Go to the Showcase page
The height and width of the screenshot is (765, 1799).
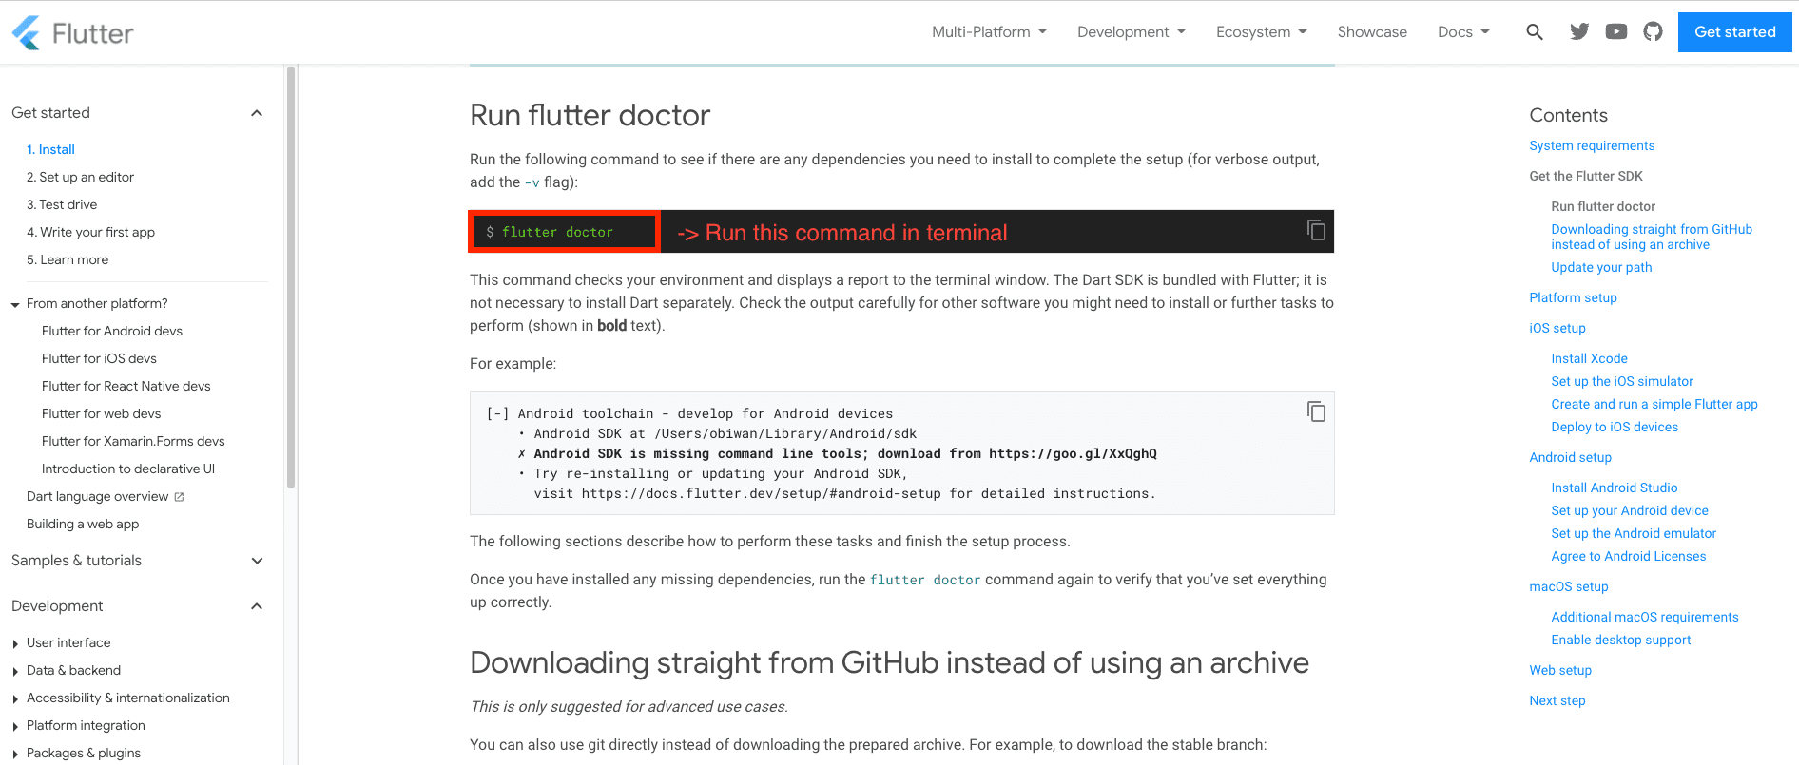tap(1372, 32)
